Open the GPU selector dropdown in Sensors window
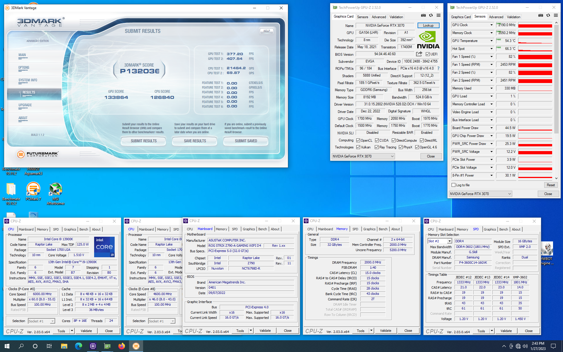The image size is (563, 352). [x=481, y=194]
